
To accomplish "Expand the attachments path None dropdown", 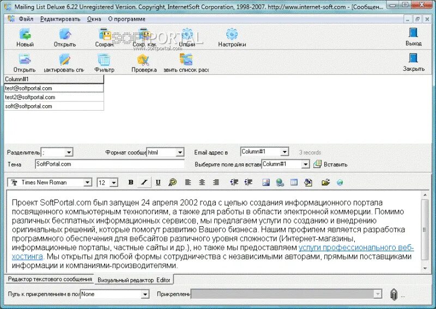I will 145,294.
